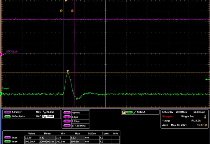
Task: Click the Count column header
Action: click(x=106, y=134)
